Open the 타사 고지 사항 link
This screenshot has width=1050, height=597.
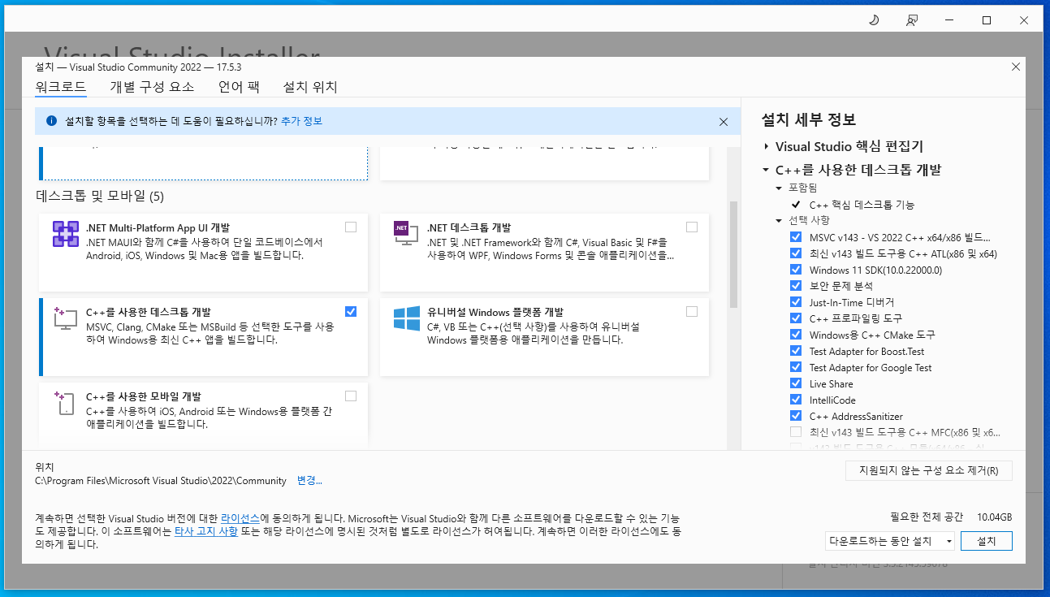point(206,531)
